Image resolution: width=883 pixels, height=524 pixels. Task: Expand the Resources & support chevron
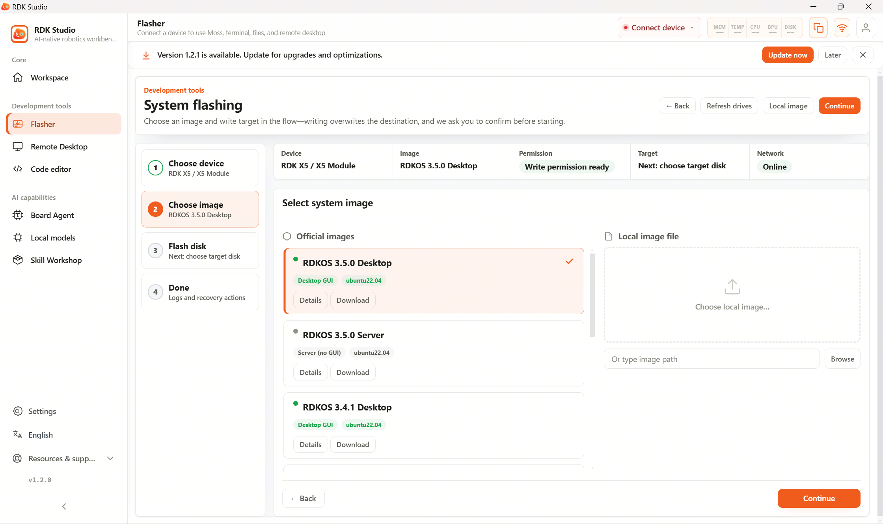[110, 458]
